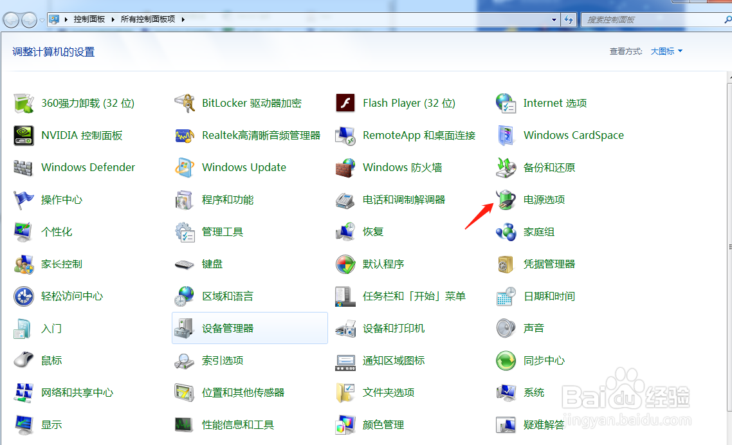Viewport: 732px width, 445px height.
Task: Open the Windows CardSpace icon
Action: click(506, 136)
